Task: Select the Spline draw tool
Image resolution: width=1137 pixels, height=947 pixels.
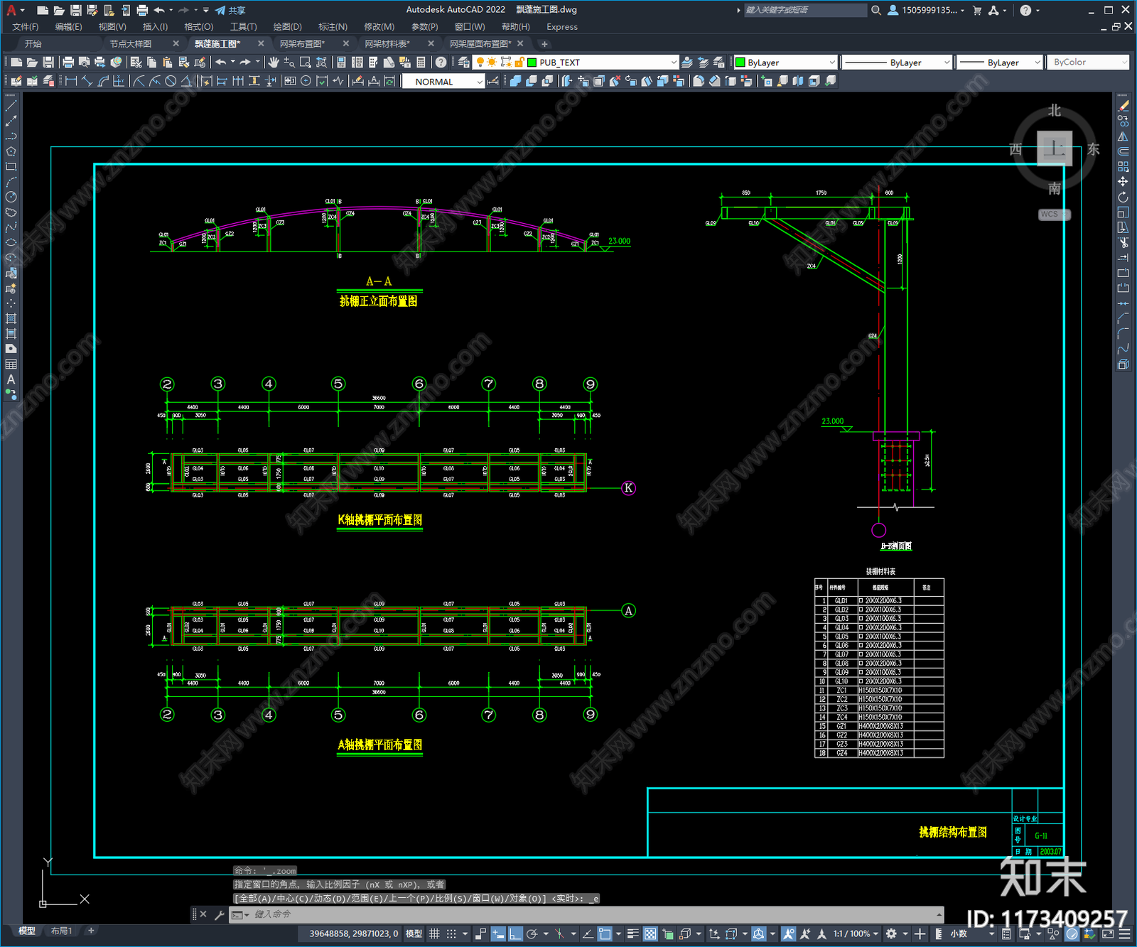Action: click(x=11, y=227)
